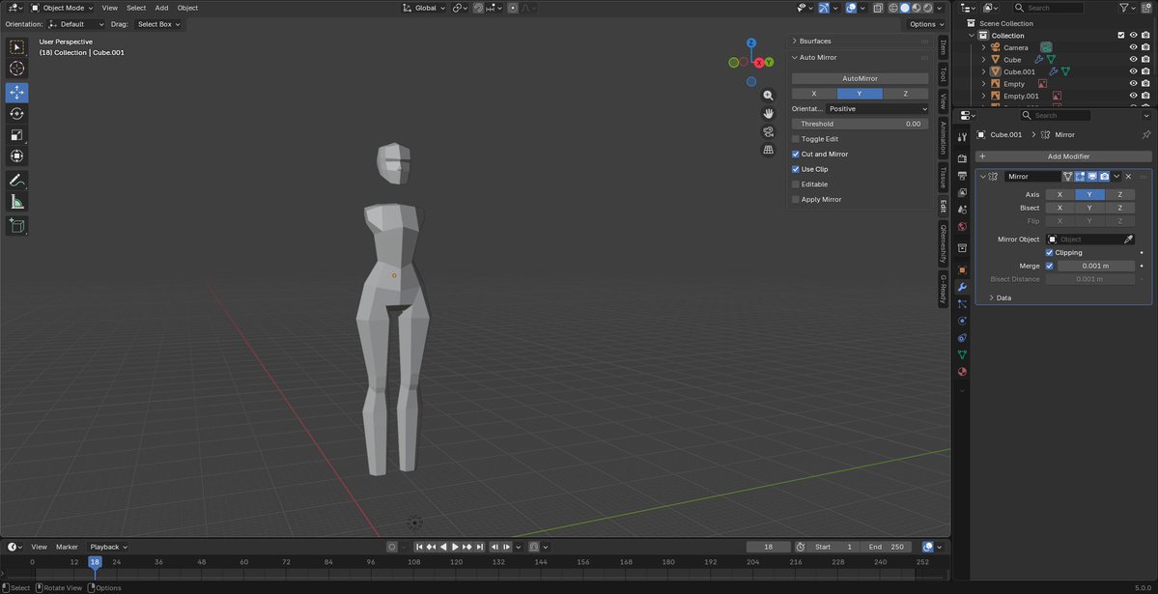Click the pan hand viewport icon
This screenshot has width=1158, height=594.
(x=768, y=113)
